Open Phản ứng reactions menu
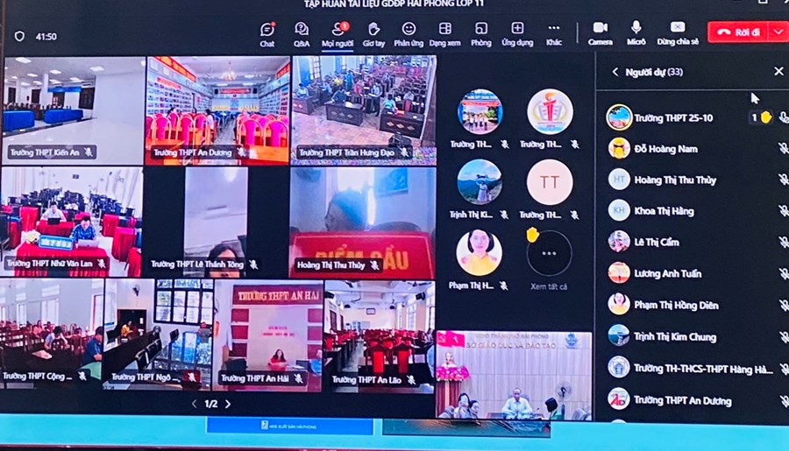The height and width of the screenshot is (451, 789). click(x=409, y=29)
